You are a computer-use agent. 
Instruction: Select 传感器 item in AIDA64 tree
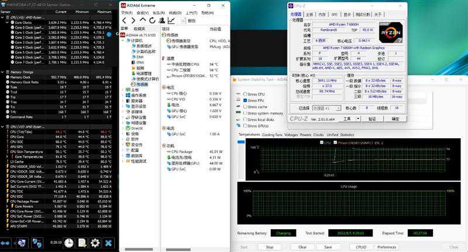coord(142,84)
